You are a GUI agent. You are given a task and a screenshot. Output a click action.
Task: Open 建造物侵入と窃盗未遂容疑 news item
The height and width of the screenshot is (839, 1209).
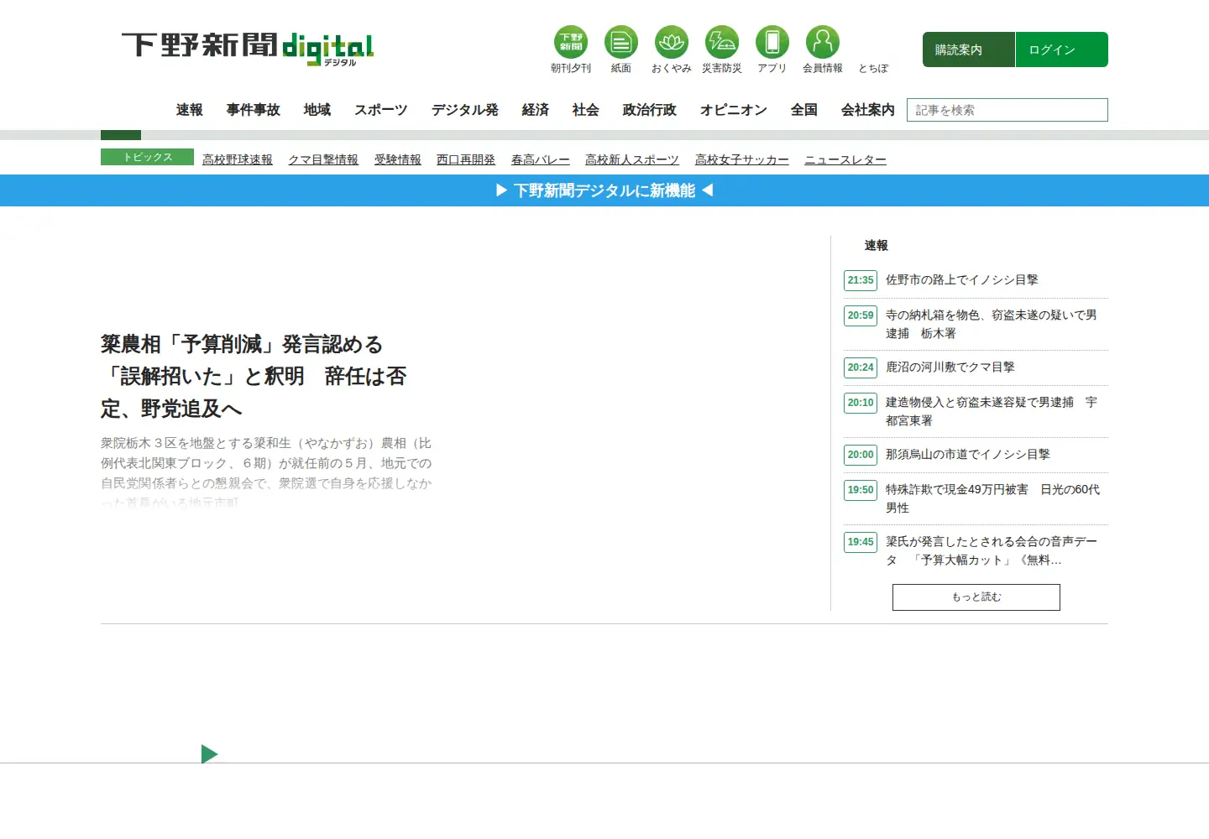coord(992,412)
